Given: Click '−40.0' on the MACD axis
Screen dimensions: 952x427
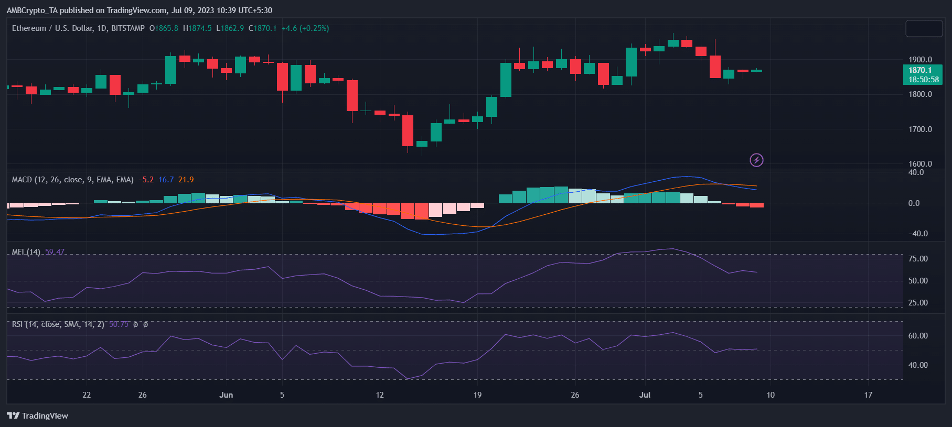Looking at the screenshot, I should pos(918,234).
